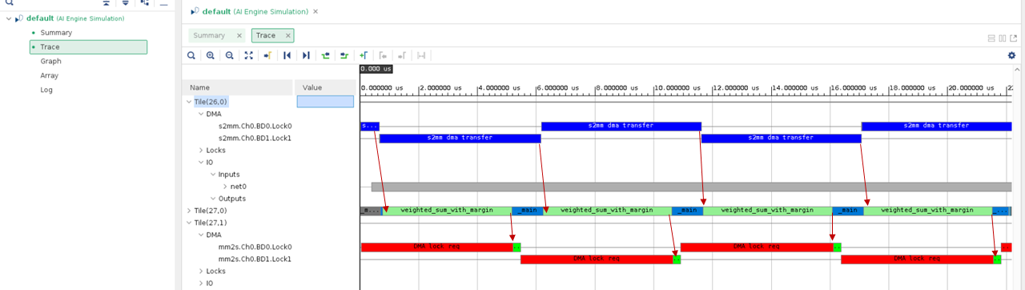1025x290 pixels.
Task: Zoom in on the trace waveform
Action: pos(210,55)
